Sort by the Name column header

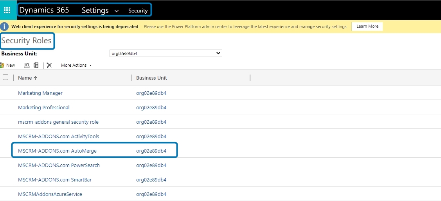(x=27, y=78)
